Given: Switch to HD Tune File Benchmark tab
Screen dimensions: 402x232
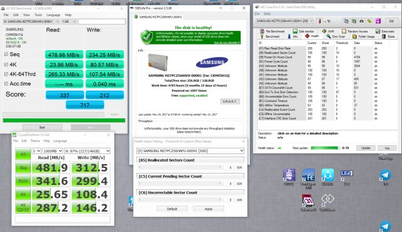Looking at the screenshot, I should click(x=273, y=31).
